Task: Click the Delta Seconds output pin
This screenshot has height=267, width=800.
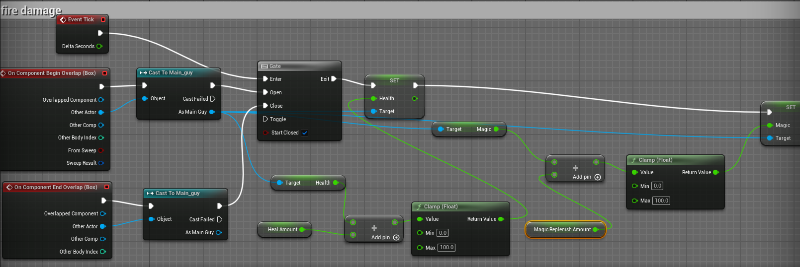Action: pos(99,46)
